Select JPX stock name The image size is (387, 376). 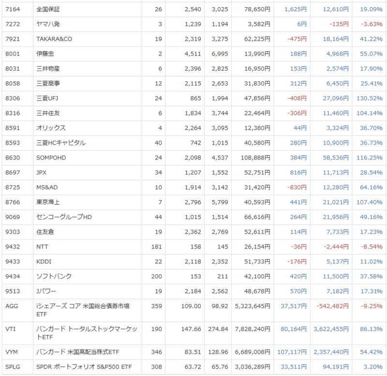point(41,173)
